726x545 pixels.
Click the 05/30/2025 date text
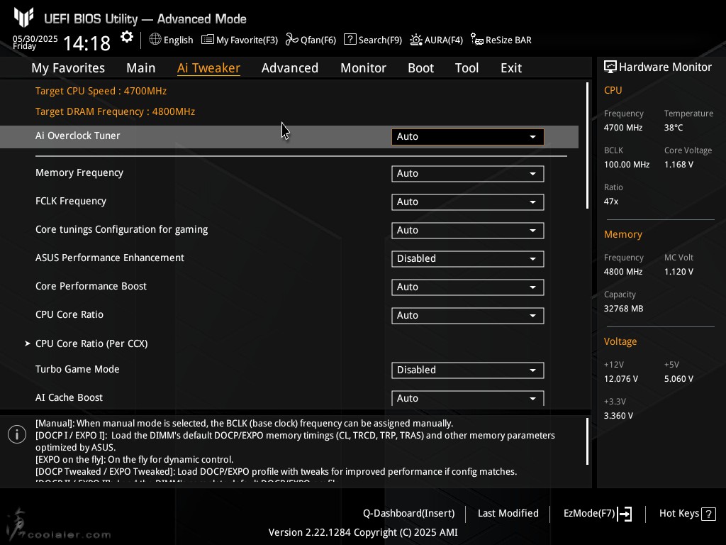click(35, 38)
